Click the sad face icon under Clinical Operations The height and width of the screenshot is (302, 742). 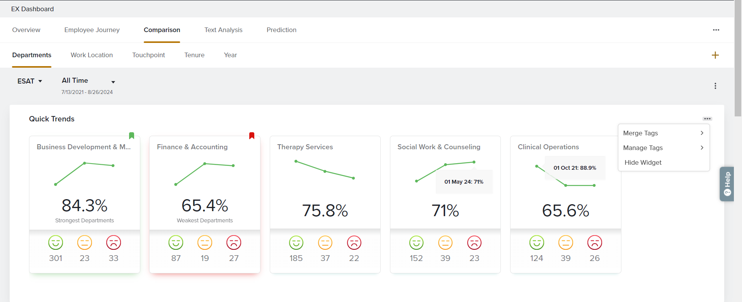pos(594,243)
